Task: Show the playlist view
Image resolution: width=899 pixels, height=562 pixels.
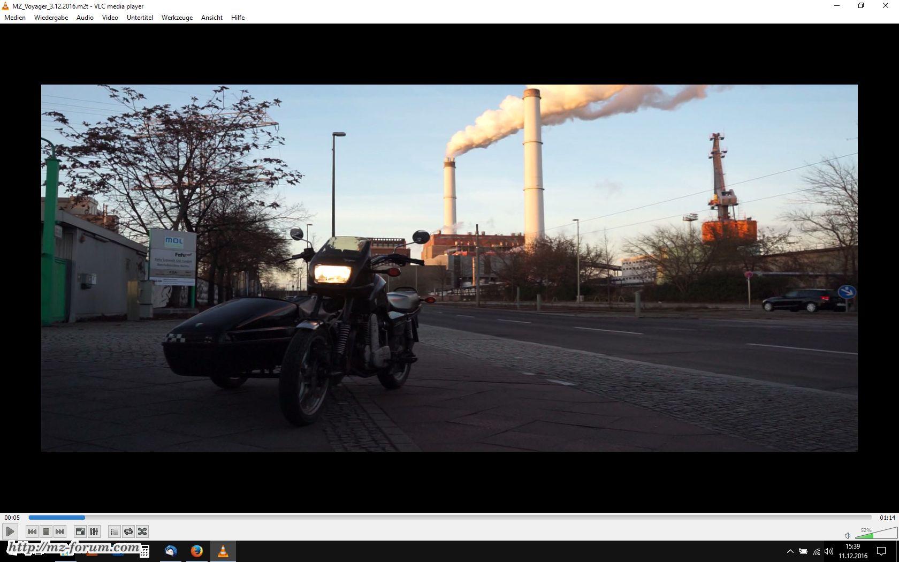Action: pos(114,531)
